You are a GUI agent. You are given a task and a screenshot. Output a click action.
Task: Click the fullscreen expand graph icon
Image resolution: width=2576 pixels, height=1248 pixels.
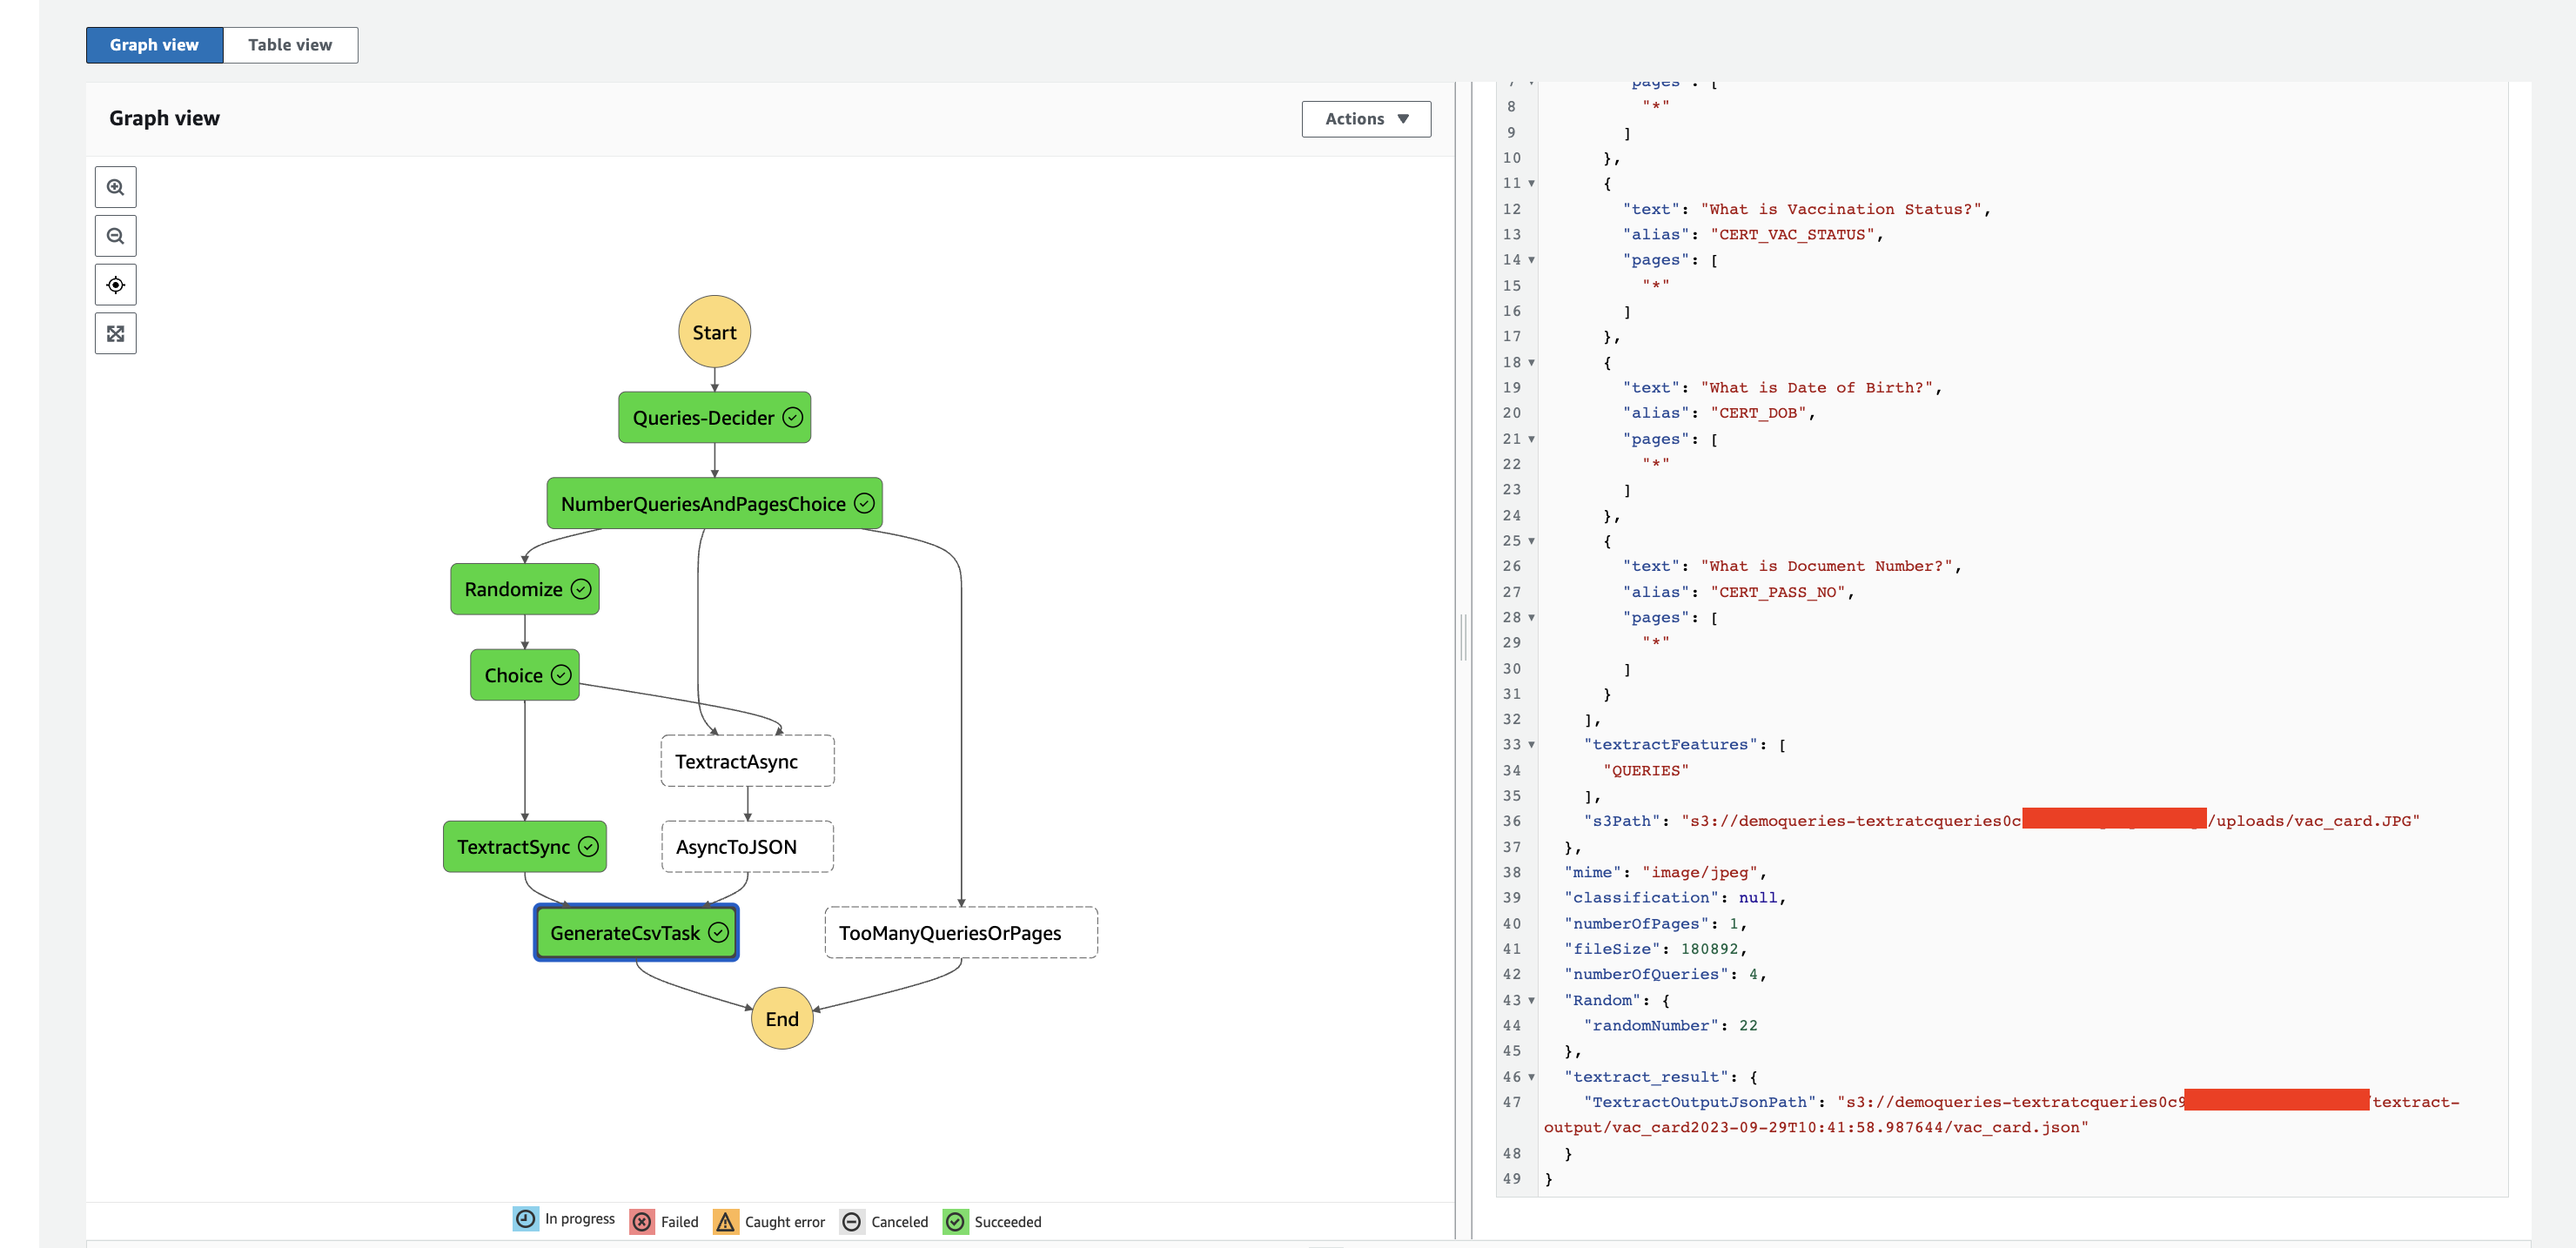point(116,334)
